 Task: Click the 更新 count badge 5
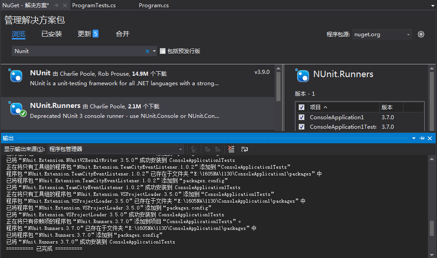[95, 34]
